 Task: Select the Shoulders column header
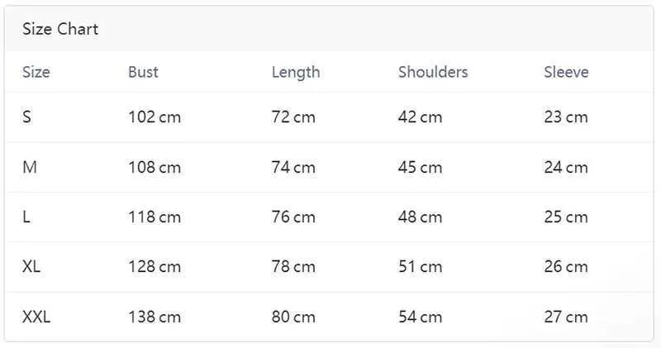coord(433,72)
